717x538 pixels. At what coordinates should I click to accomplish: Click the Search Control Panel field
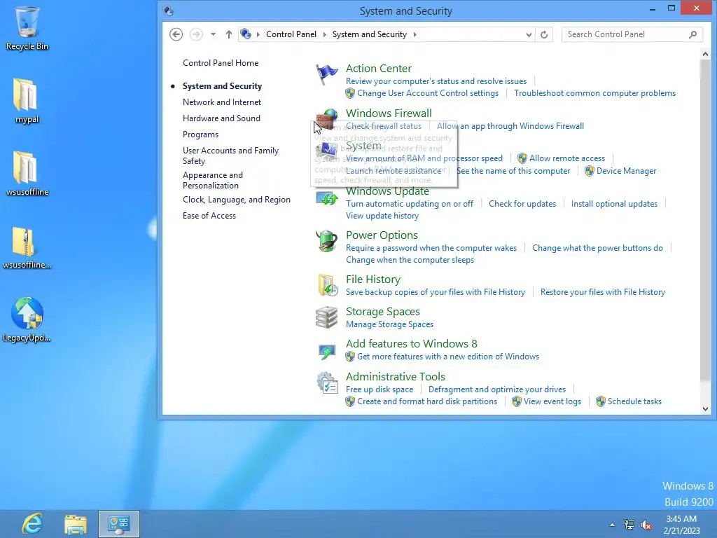[x=632, y=34]
